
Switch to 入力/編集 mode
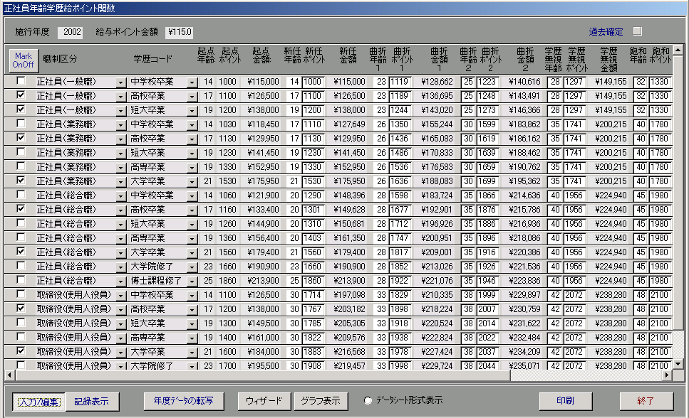[39, 402]
